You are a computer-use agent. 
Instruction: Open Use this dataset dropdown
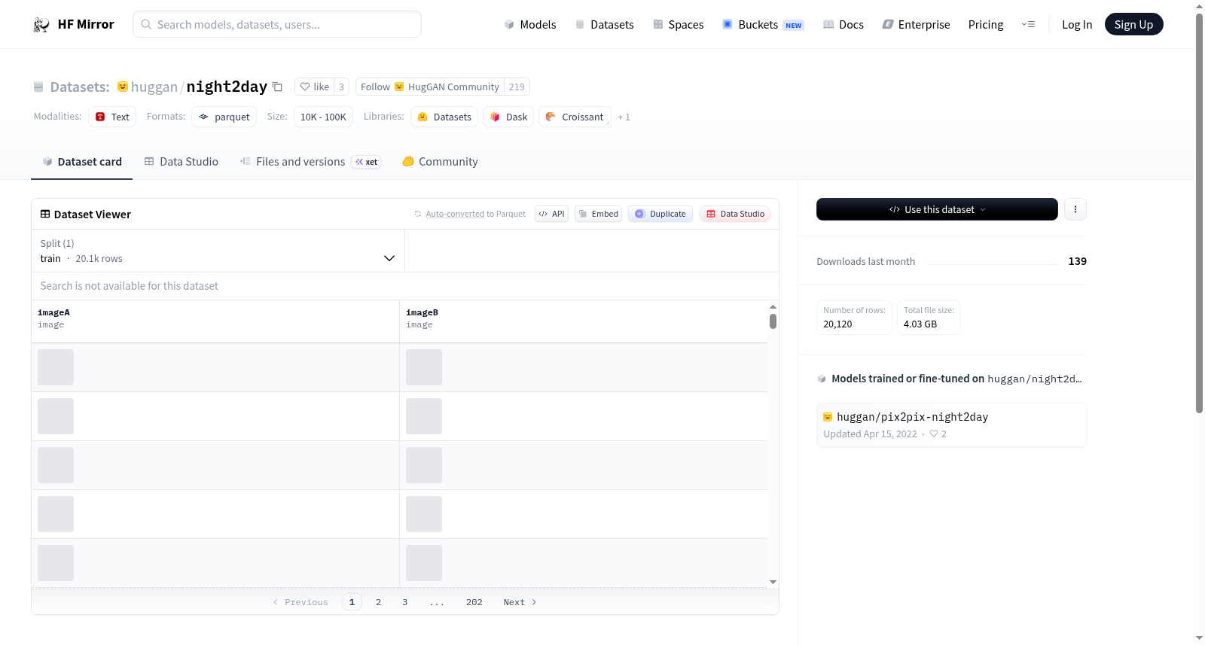tap(937, 209)
